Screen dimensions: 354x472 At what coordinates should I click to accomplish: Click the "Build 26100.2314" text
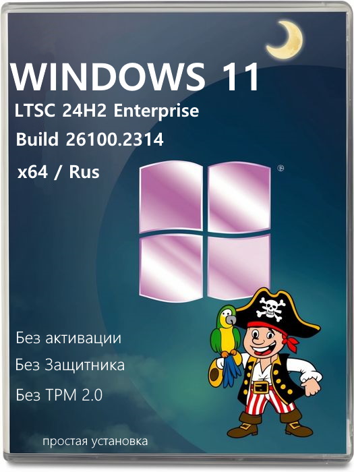90,140
